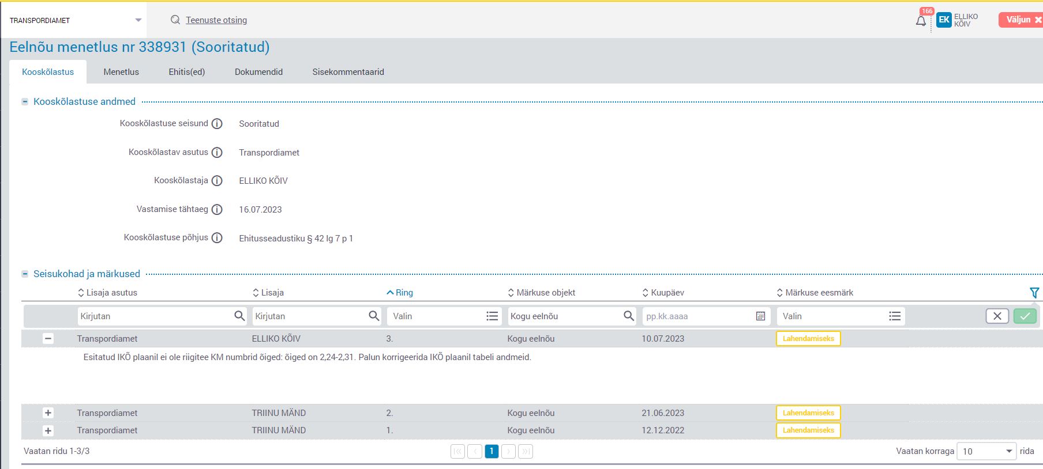Screen dimensions: 1043x469
Task: Open the TRANSPORDIAMET organization dropdown
Action: [x=138, y=20]
